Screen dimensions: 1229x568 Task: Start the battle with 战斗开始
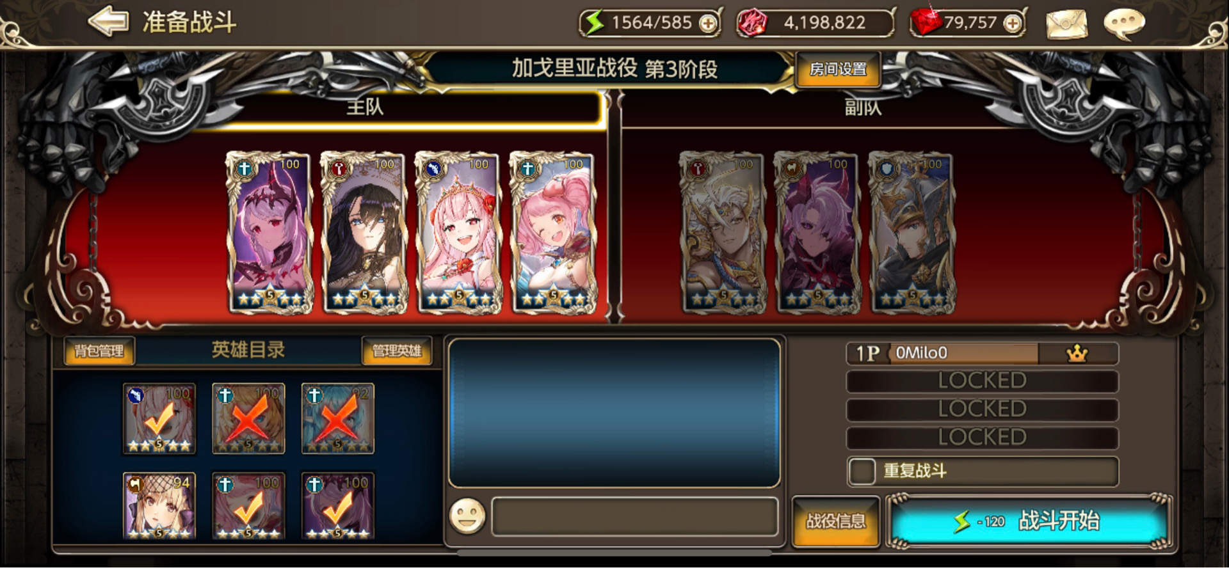coord(1029,521)
